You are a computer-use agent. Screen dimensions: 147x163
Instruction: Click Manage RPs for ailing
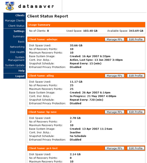point(114,76)
